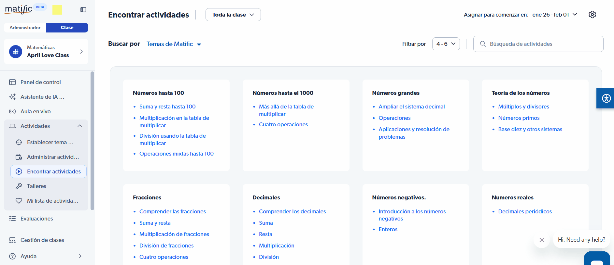Click the Búsqueda de actividades search field
614x265 pixels.
pyautogui.click(x=538, y=44)
